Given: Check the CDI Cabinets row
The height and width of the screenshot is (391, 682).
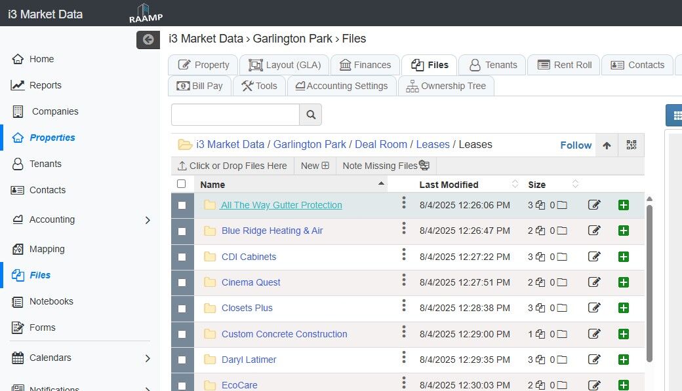Looking at the screenshot, I should 182,257.
